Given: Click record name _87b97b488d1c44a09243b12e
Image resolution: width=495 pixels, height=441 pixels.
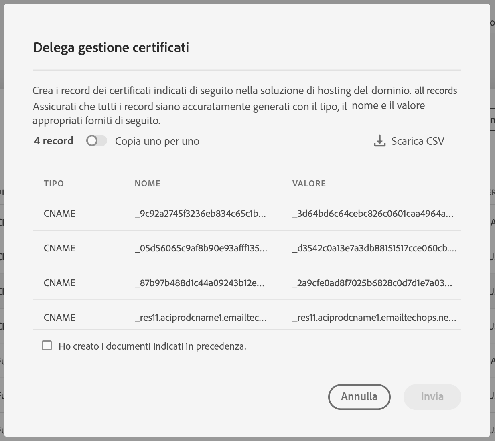Looking at the screenshot, I should [x=199, y=283].
